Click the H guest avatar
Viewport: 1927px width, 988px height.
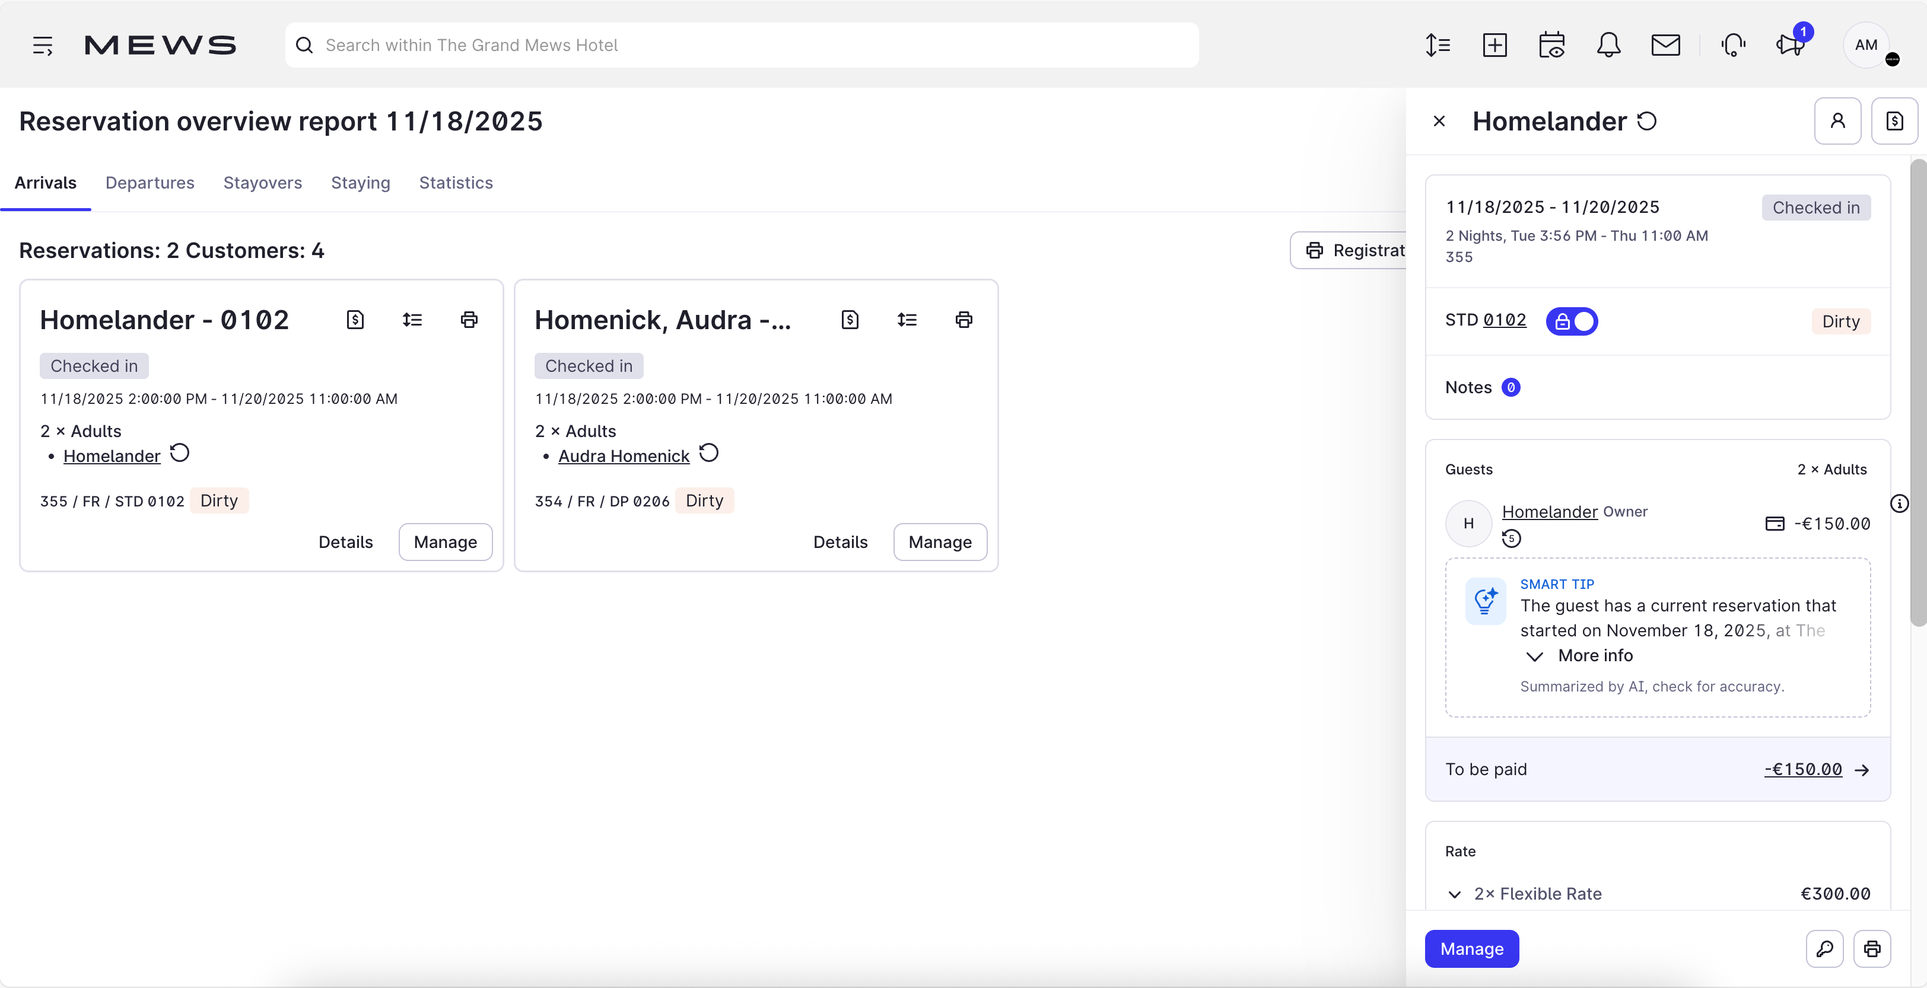[1468, 523]
